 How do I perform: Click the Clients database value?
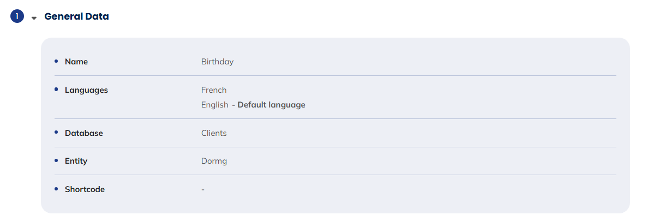[214, 133]
